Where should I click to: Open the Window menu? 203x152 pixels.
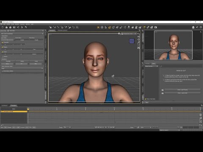pos(28,24)
